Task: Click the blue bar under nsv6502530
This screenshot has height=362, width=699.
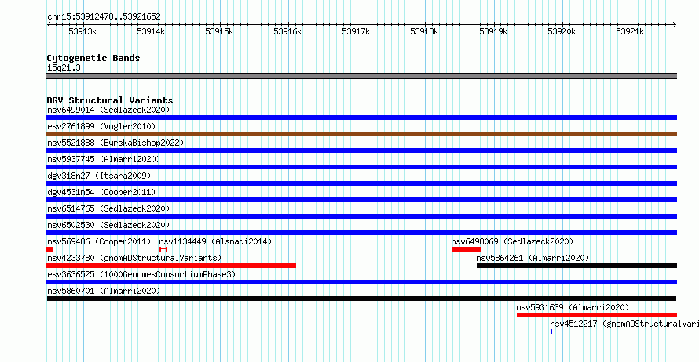Action: [361, 233]
